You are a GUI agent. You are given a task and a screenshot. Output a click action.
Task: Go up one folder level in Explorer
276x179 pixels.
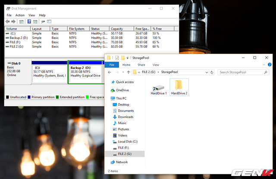[128, 72]
